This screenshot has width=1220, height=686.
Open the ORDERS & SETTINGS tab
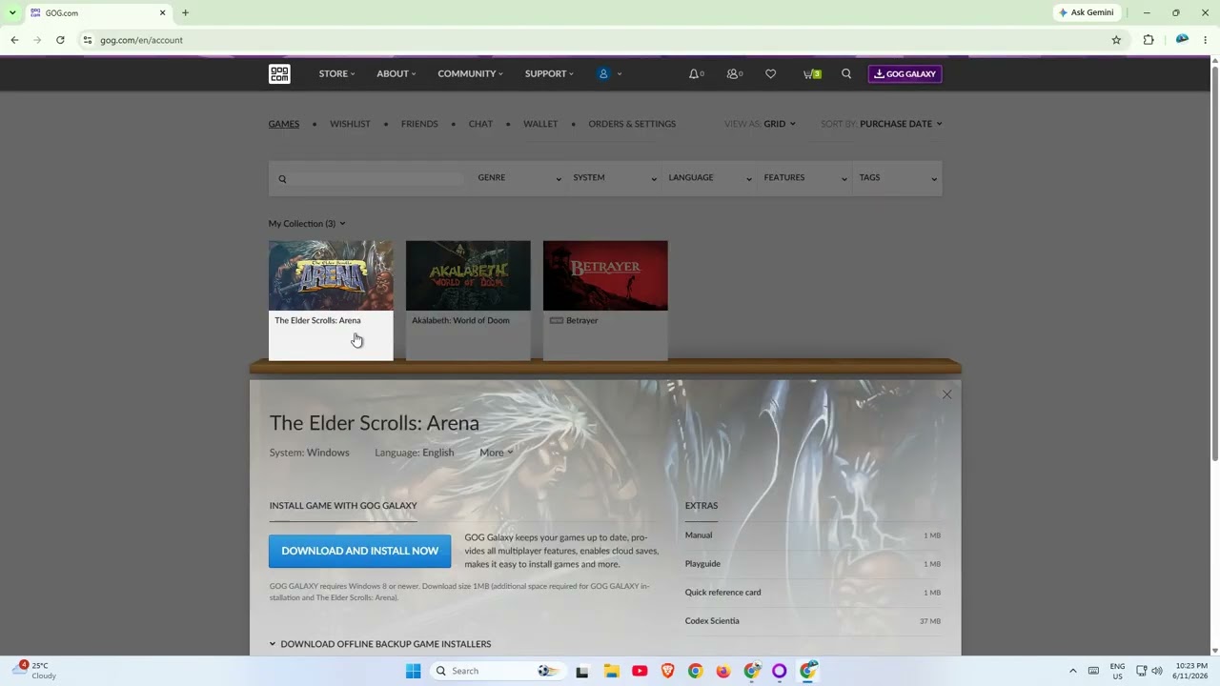(x=632, y=124)
